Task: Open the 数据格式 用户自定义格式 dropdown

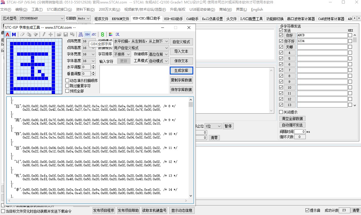Action: [x=141, y=48]
